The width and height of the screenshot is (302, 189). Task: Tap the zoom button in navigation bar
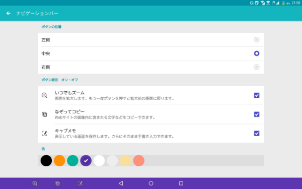click(35, 183)
